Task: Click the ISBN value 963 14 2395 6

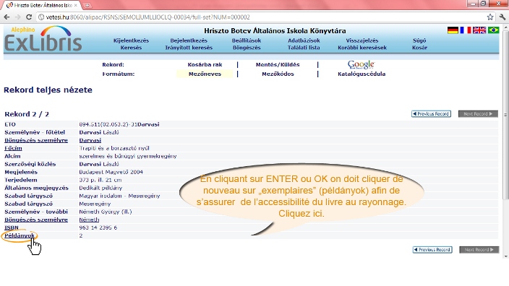Action: point(98,227)
